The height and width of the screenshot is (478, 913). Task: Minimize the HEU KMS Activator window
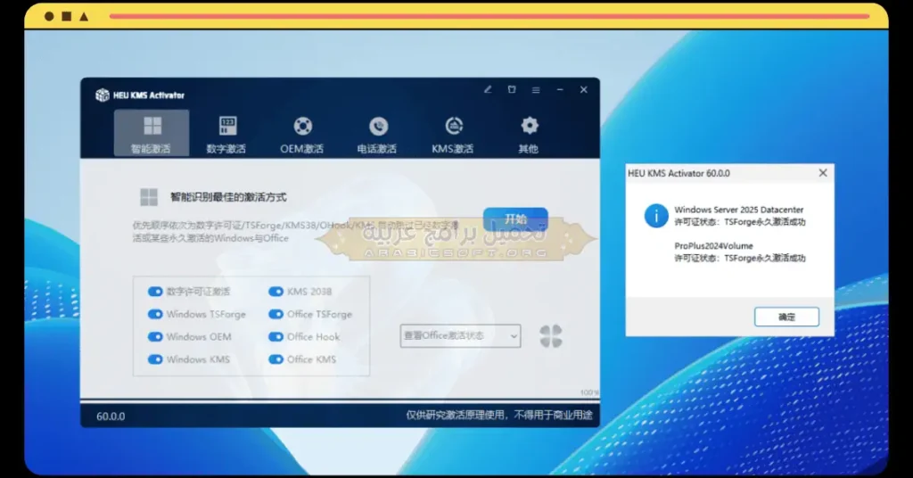tap(560, 90)
